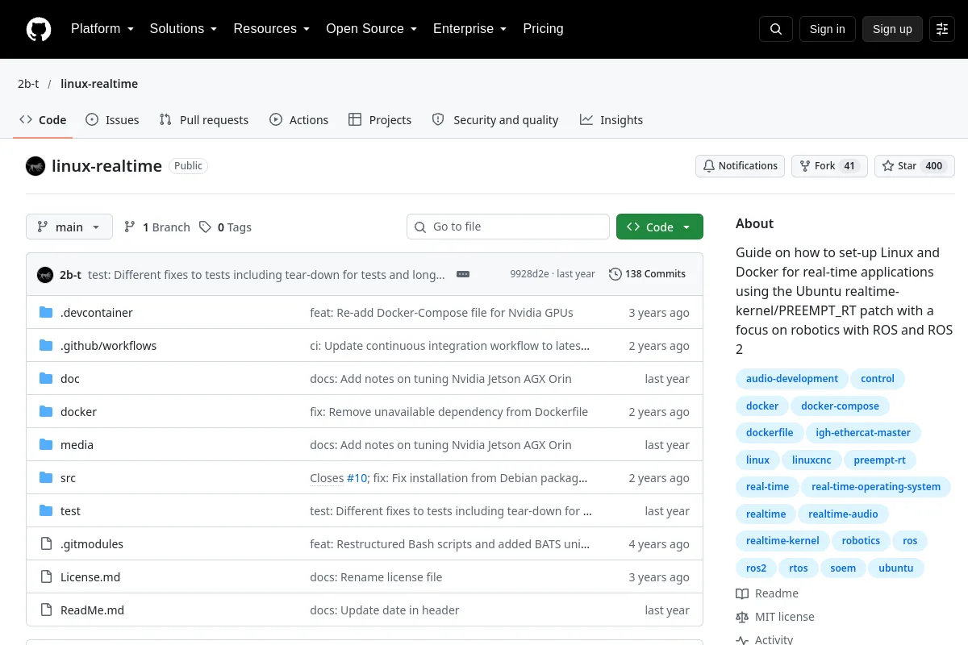Open the green Code dropdown button
This screenshot has width=968, height=645.
660,227
